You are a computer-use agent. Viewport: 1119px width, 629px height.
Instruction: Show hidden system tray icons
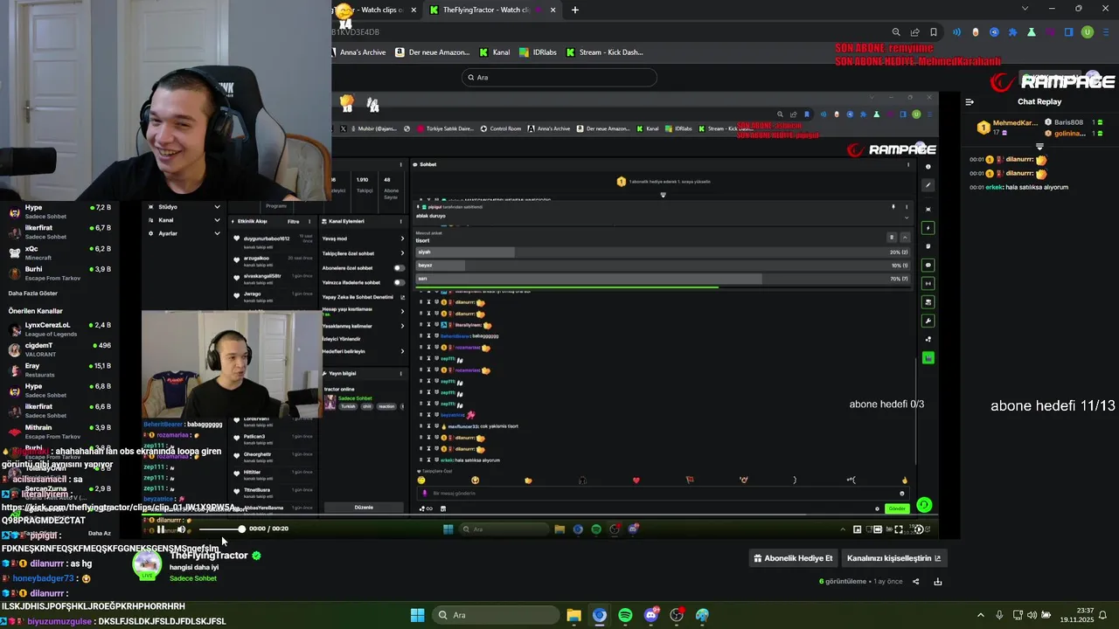[980, 615]
